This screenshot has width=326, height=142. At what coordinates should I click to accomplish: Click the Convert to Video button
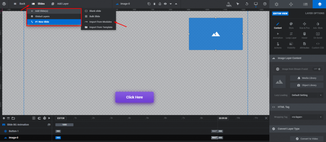pyautogui.click(x=307, y=139)
